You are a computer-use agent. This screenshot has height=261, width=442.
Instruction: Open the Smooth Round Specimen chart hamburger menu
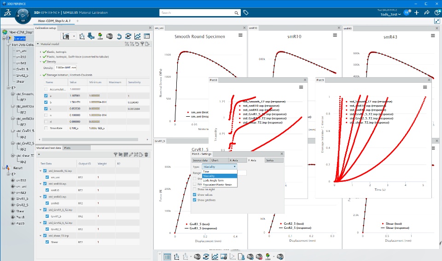click(240, 35)
